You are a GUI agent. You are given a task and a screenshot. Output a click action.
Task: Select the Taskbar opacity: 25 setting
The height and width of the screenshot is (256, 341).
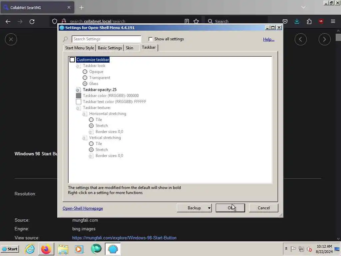[100, 90]
